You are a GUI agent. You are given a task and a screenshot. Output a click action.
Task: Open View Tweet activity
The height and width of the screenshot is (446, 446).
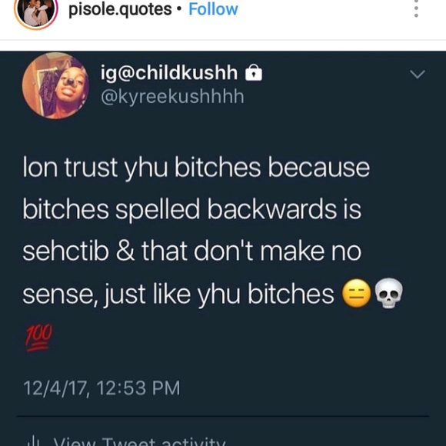[x=139, y=441]
